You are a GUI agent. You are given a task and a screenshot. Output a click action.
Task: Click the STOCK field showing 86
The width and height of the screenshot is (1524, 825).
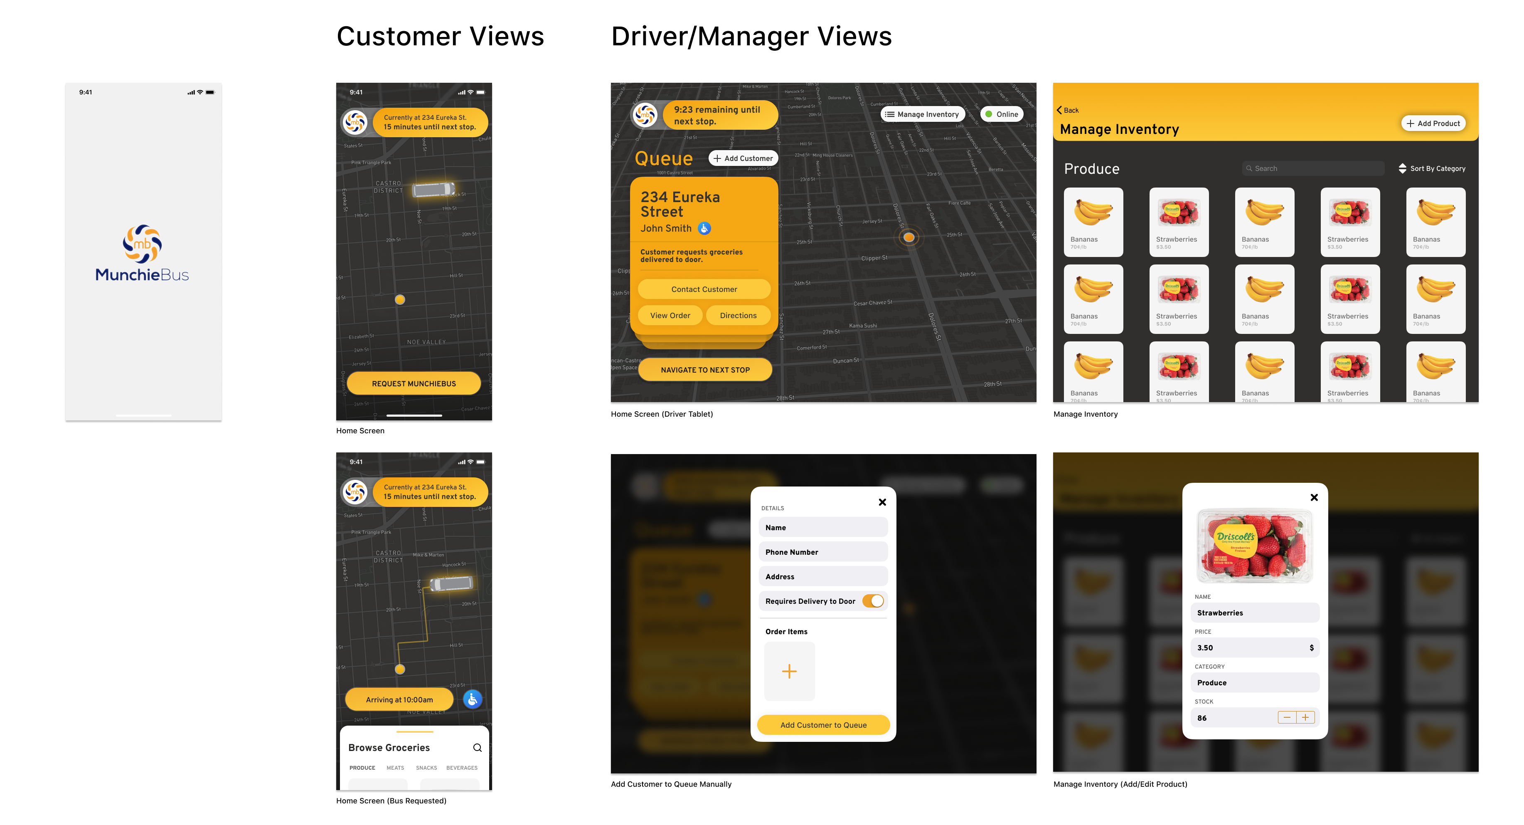(1255, 718)
